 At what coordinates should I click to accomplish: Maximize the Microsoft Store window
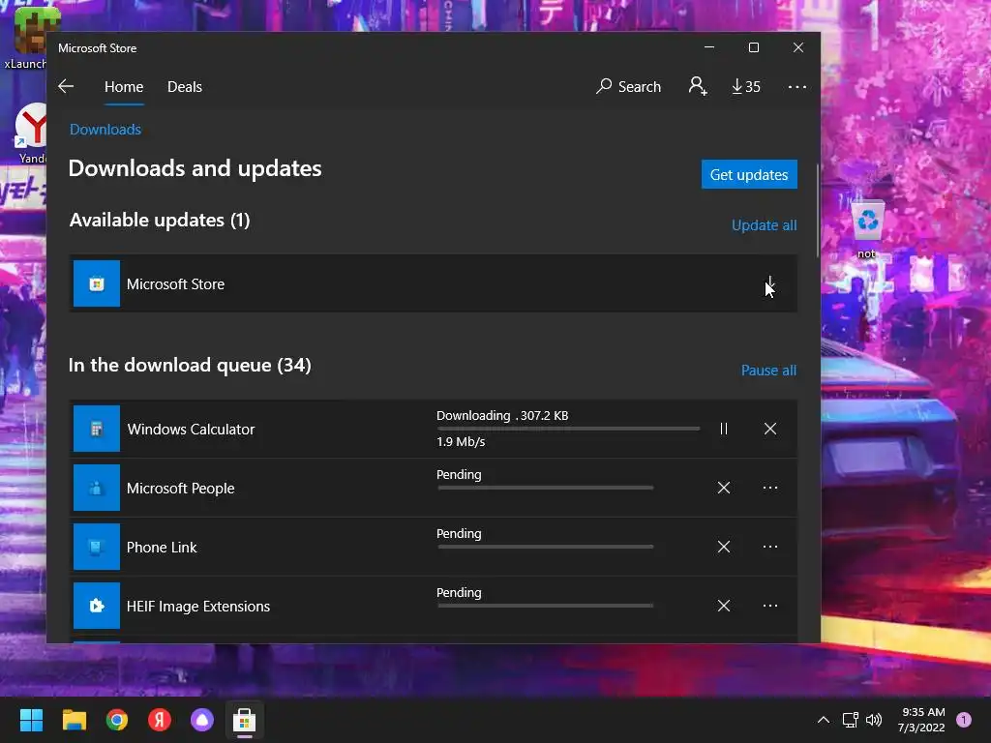tap(753, 47)
